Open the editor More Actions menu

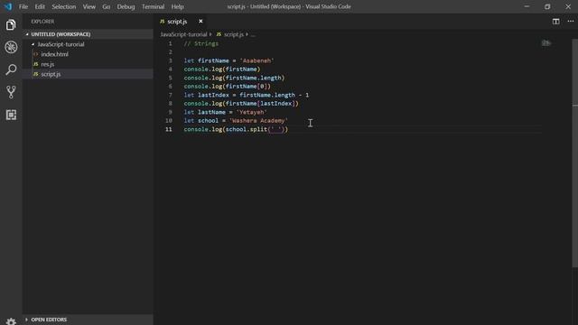[x=570, y=22]
